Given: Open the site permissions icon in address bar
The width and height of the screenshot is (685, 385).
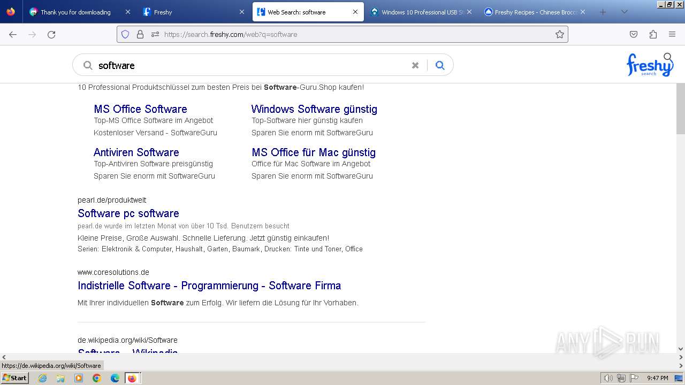Looking at the screenshot, I should click(x=155, y=34).
